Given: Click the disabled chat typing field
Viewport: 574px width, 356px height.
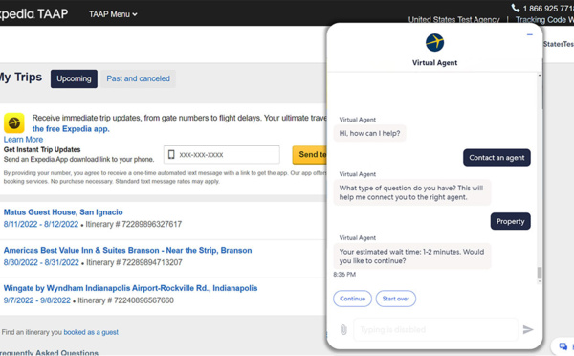Looking at the screenshot, I should click(x=435, y=329).
